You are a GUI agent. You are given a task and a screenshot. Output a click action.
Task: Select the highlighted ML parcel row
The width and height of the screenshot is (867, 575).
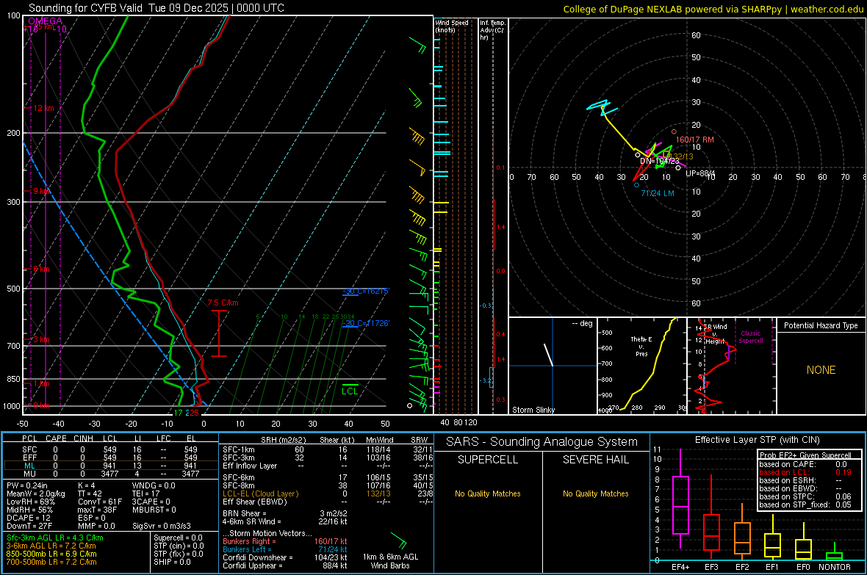click(x=111, y=466)
